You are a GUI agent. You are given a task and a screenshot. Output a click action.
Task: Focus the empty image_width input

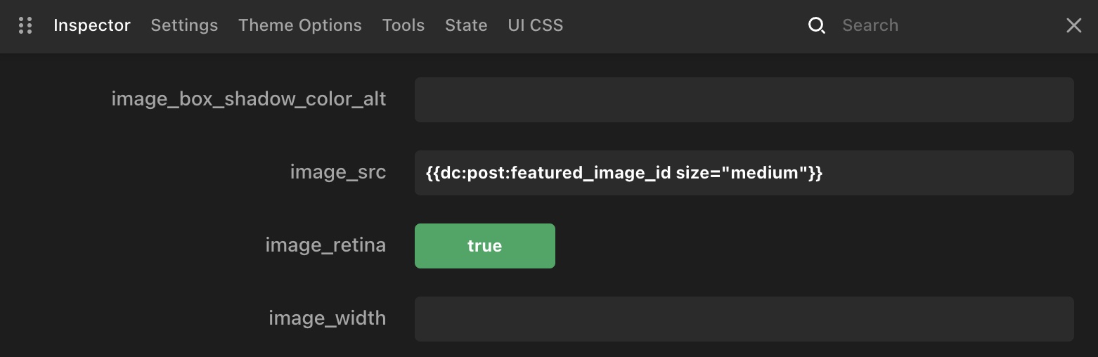[744, 319]
